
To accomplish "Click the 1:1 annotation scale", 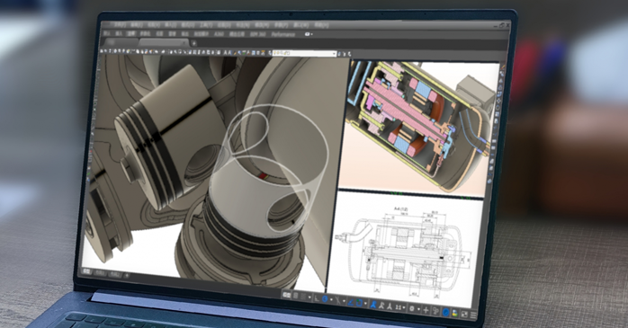I will 398,307.
